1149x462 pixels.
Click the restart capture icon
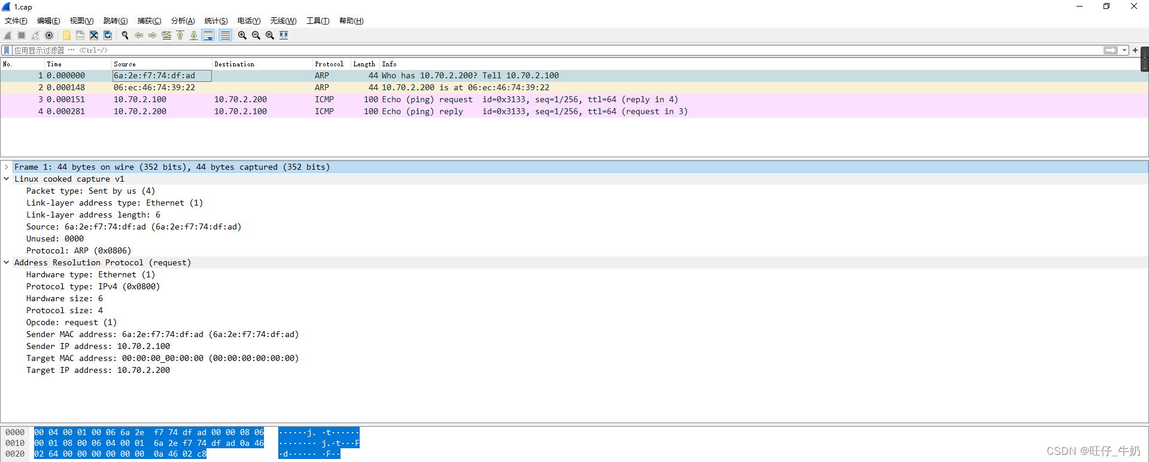pos(35,35)
